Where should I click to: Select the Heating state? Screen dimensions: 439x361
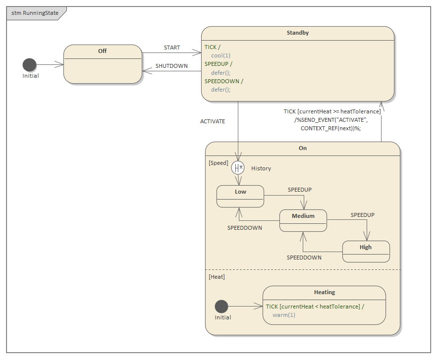coord(324,292)
